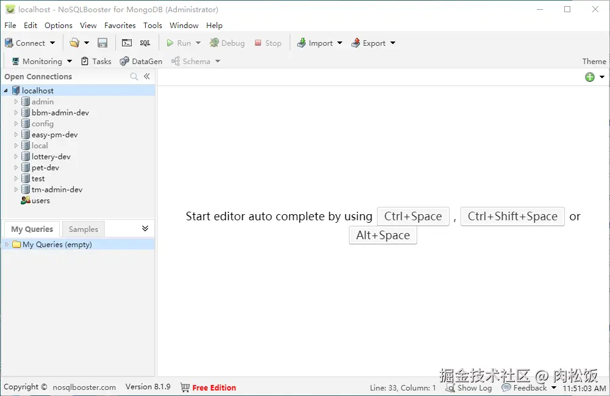Select the config database row
Screen dimensions: 610x396
coord(78,123)
